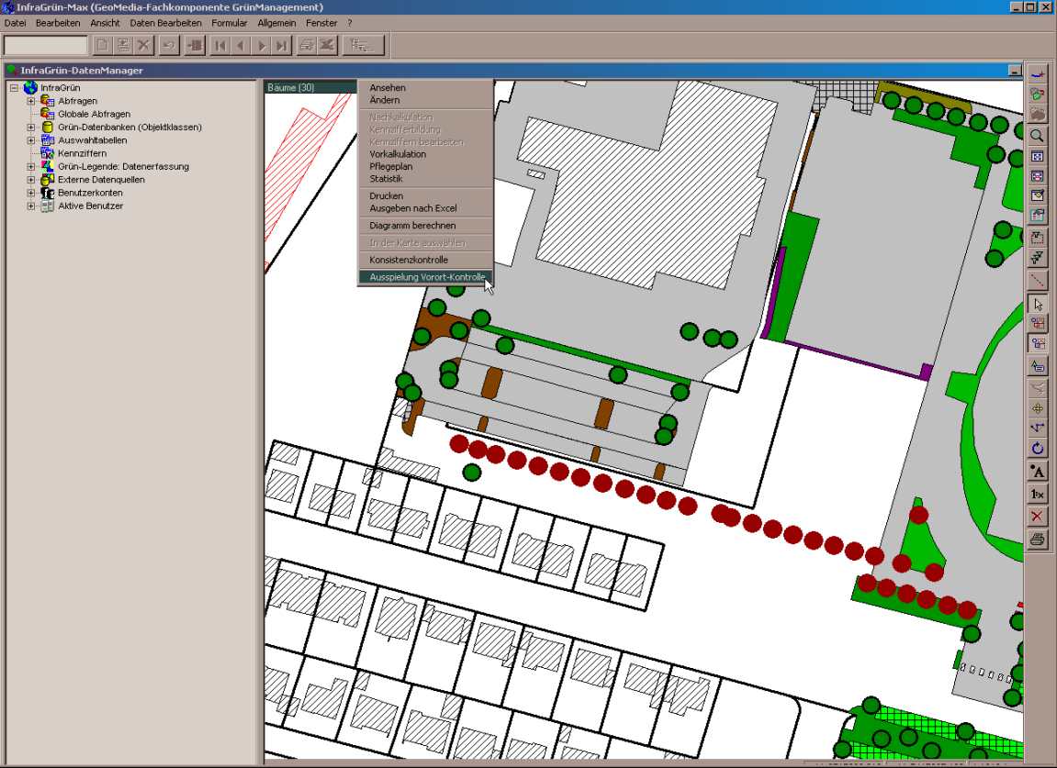Expand the Abfragen tree node
This screenshot has height=768, width=1057.
coord(31,101)
